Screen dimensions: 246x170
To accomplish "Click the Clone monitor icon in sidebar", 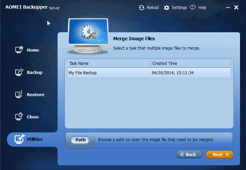I will coord(19,116).
